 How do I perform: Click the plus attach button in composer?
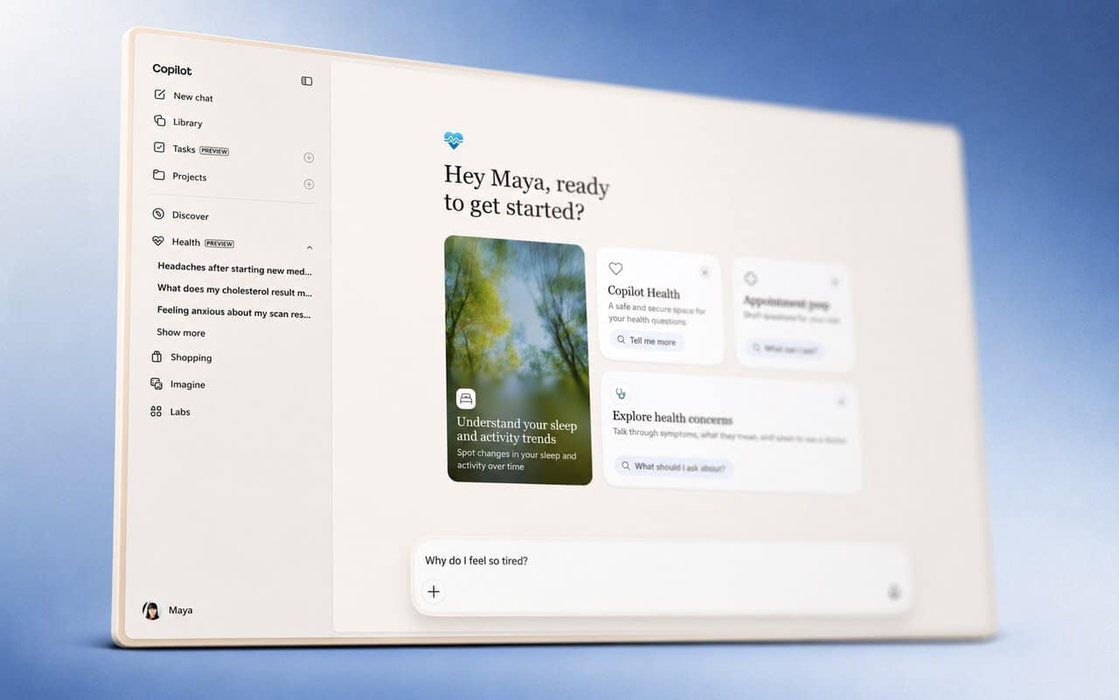pyautogui.click(x=434, y=593)
